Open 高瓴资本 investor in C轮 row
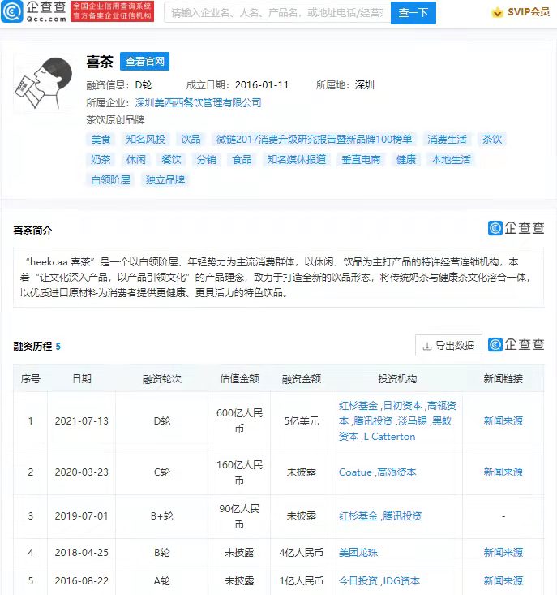This screenshot has width=557, height=595. click(x=396, y=472)
